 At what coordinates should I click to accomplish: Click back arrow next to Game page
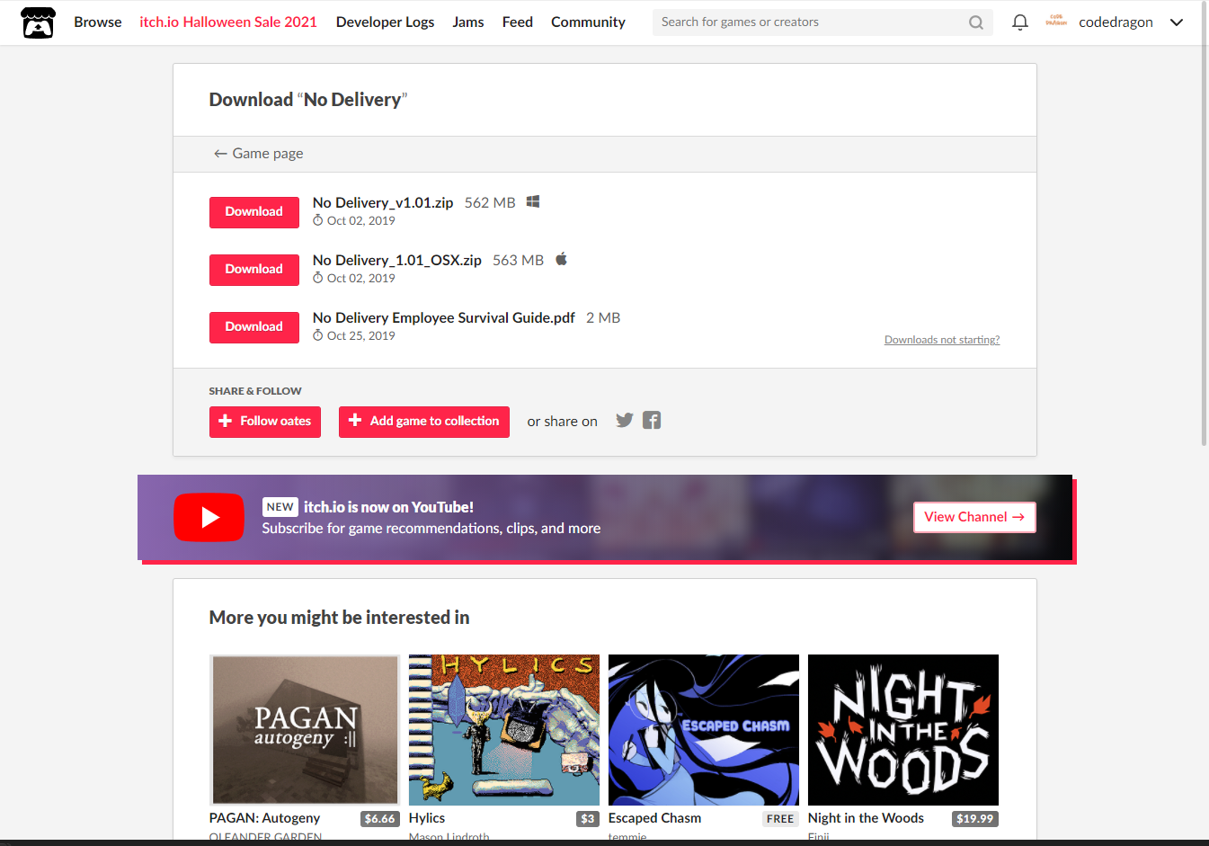220,154
